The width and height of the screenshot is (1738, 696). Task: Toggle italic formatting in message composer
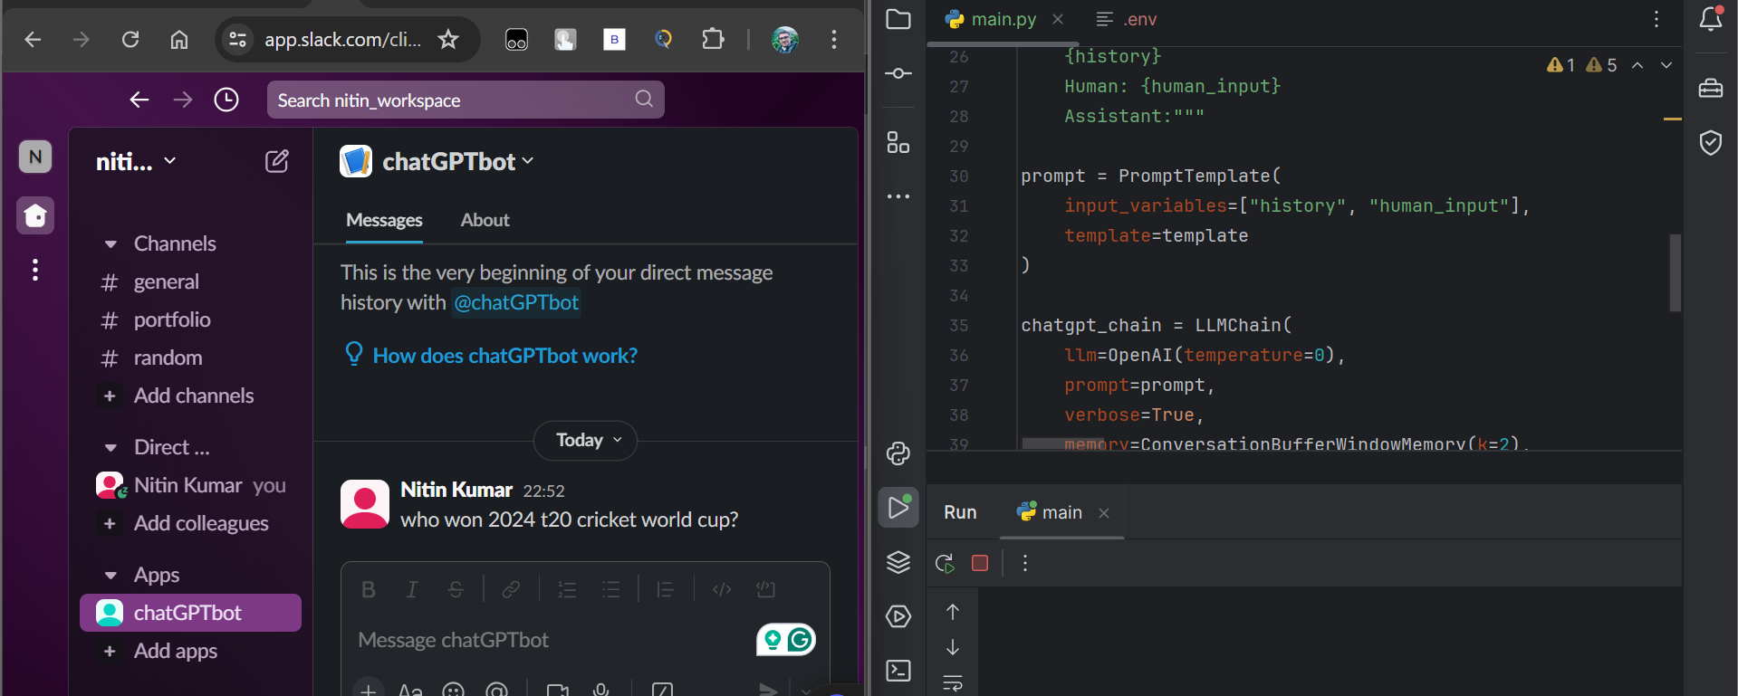(412, 590)
